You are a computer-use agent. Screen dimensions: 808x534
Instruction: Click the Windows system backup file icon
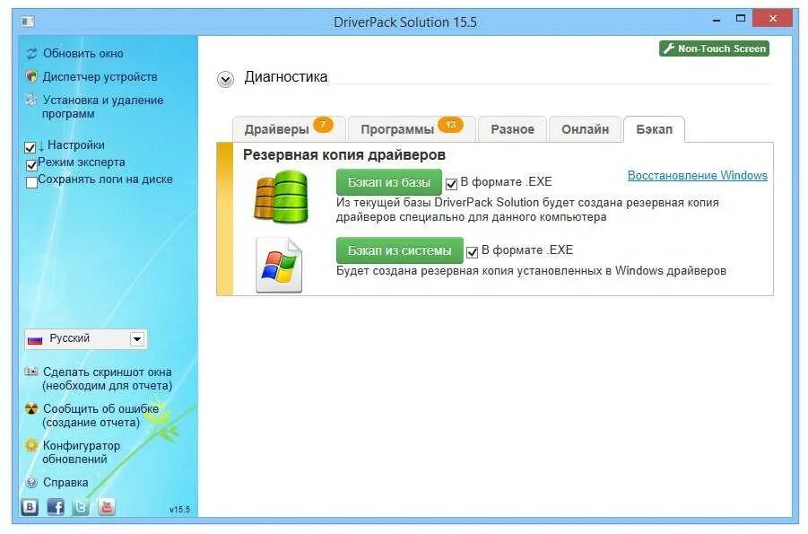(x=279, y=265)
